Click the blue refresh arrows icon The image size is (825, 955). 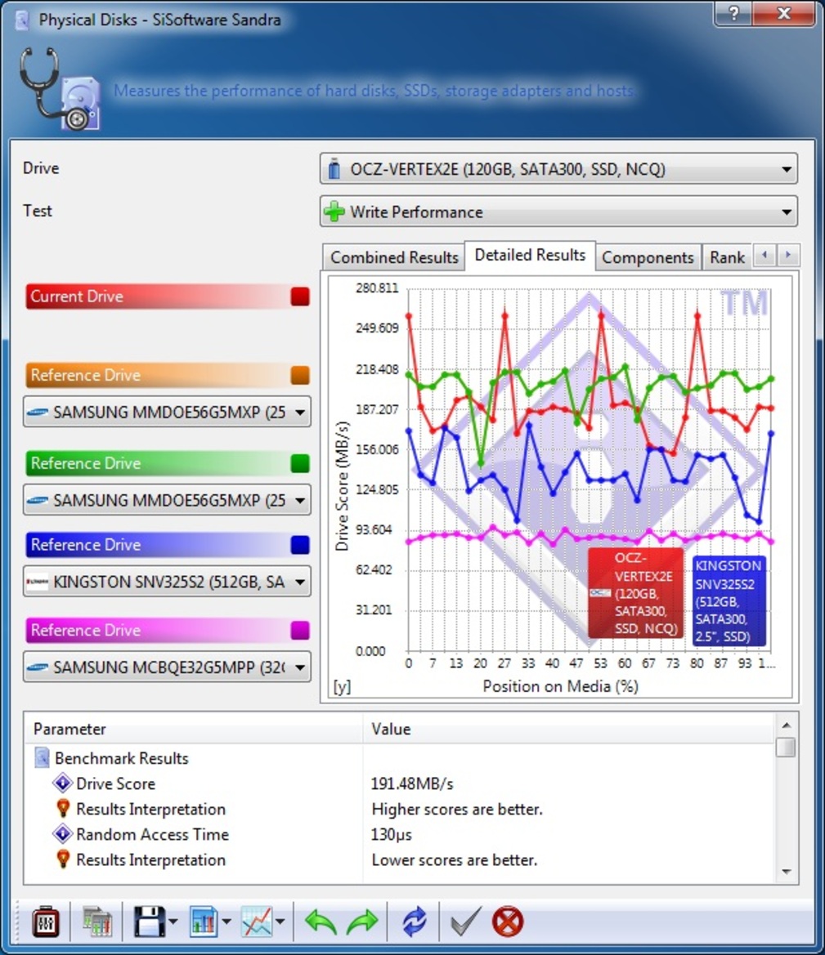[x=415, y=922]
